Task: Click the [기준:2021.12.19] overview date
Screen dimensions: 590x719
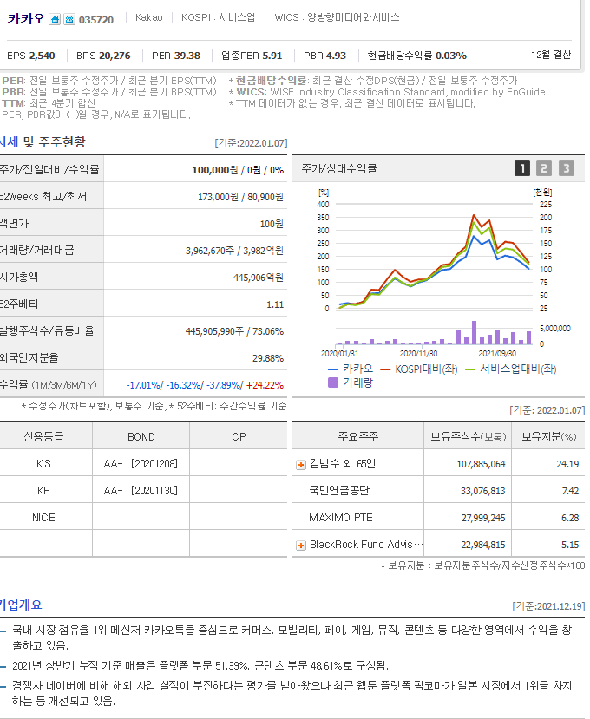Action: 548,606
